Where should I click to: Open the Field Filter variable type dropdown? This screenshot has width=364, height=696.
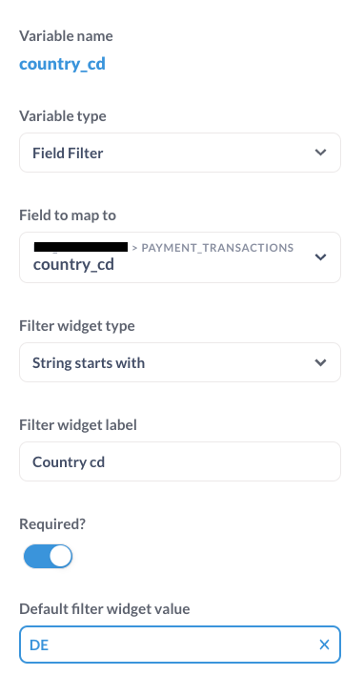click(x=179, y=153)
